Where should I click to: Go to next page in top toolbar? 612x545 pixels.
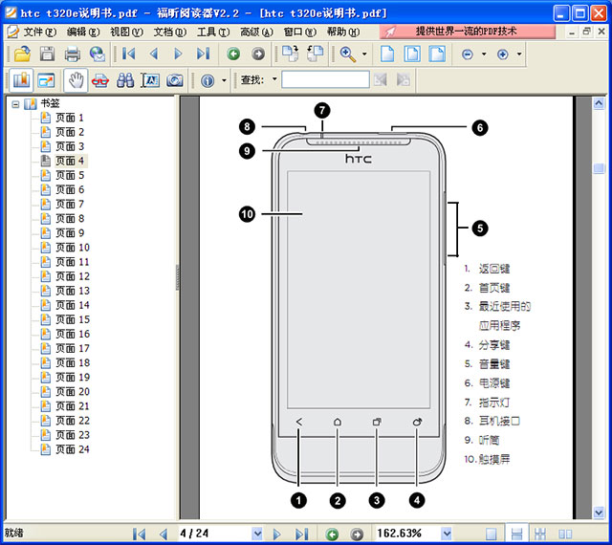[179, 54]
